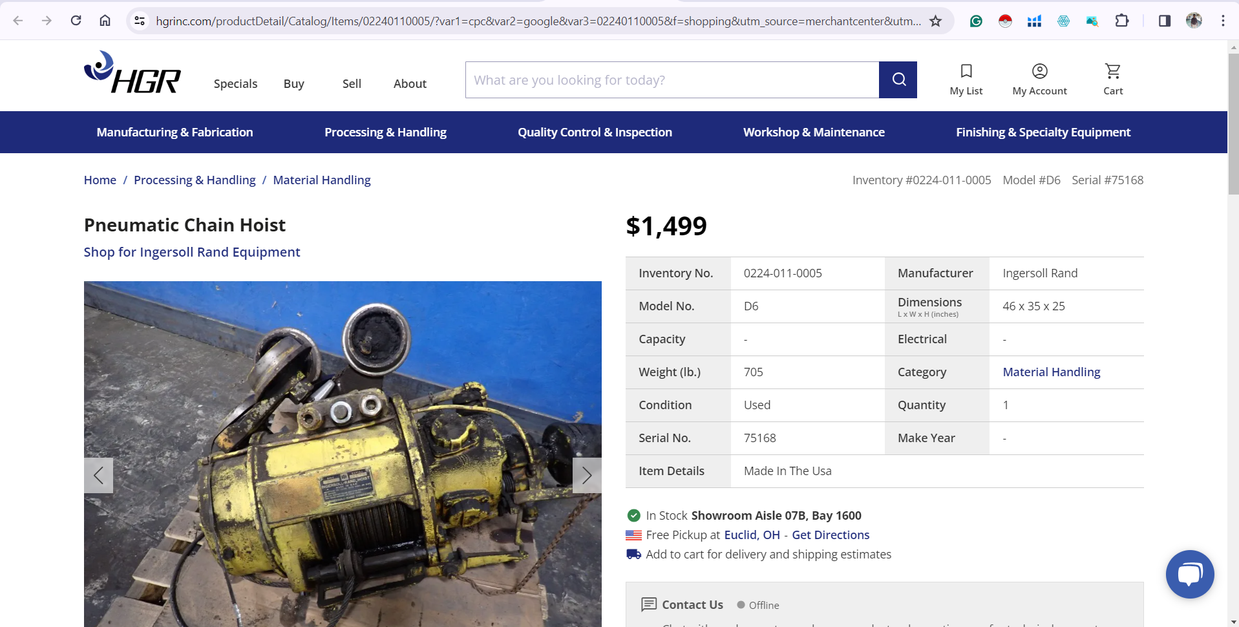The height and width of the screenshot is (627, 1239).
Task: Open Material Handling category link in table
Action: click(1052, 372)
